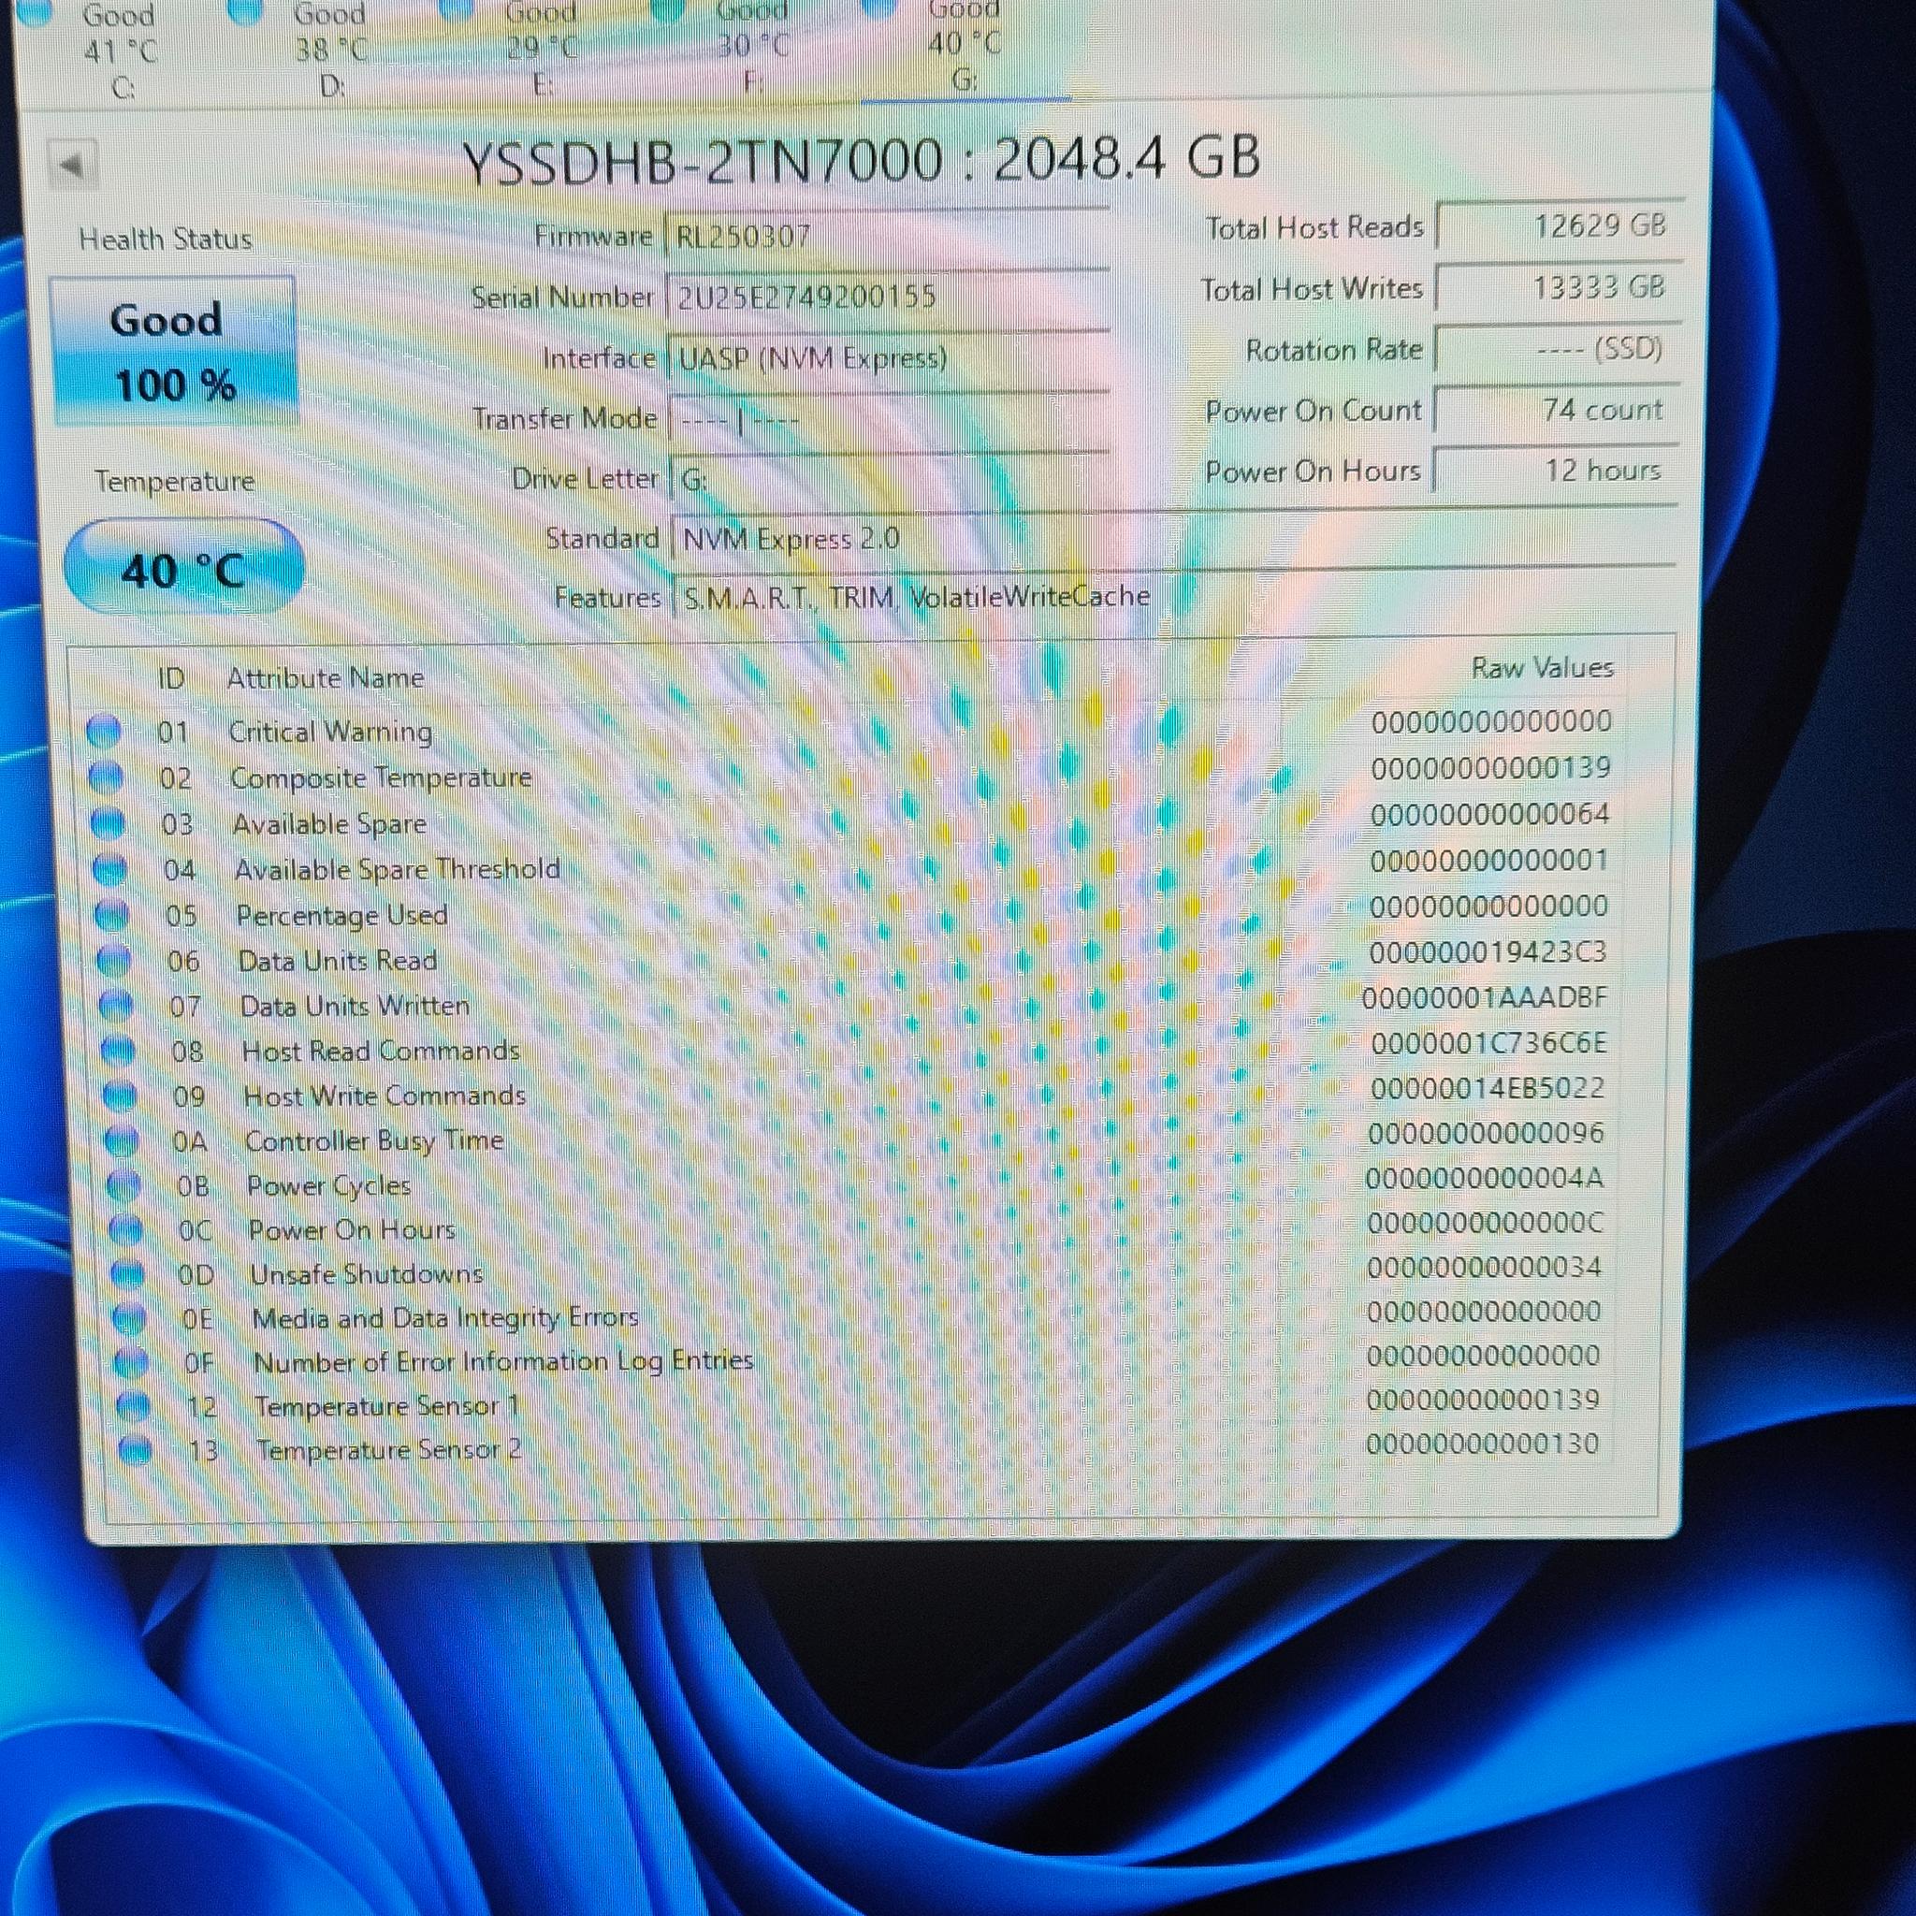Click status icon for Temperature Sensor 1 row
The height and width of the screenshot is (1916, 1916).
133,1406
